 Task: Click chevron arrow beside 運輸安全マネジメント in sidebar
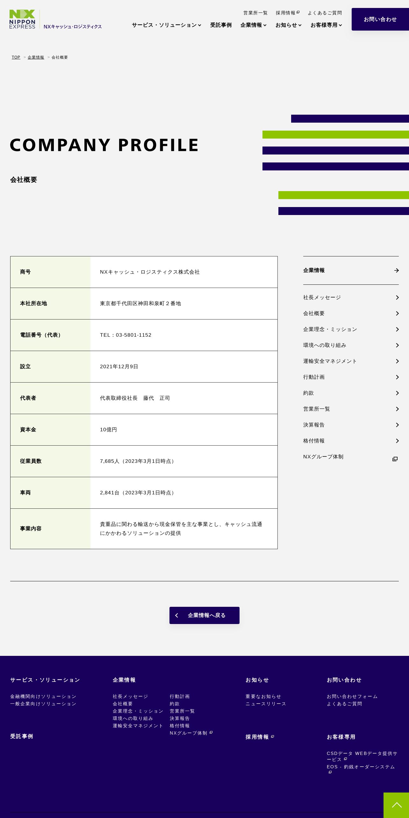click(x=397, y=361)
